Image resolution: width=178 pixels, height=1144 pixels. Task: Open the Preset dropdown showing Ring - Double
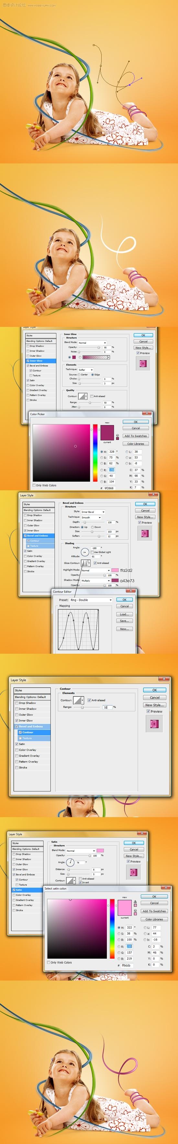click(x=91, y=600)
